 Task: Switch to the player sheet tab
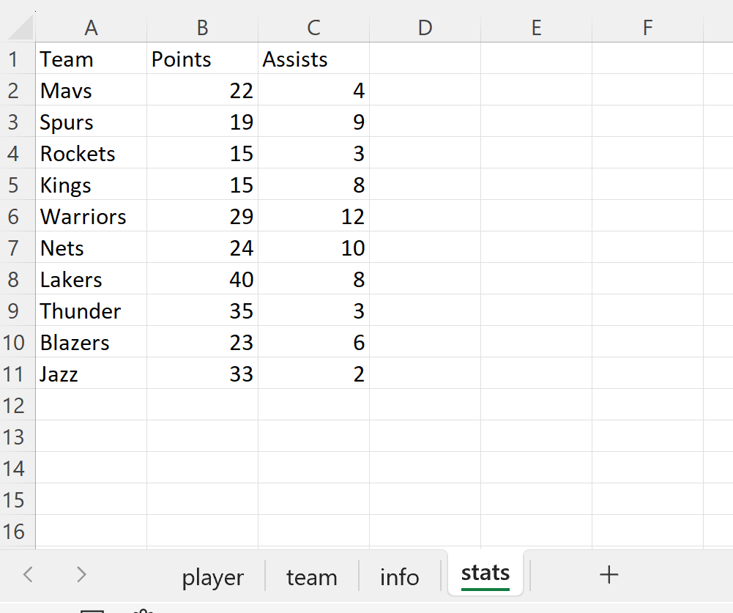(212, 577)
